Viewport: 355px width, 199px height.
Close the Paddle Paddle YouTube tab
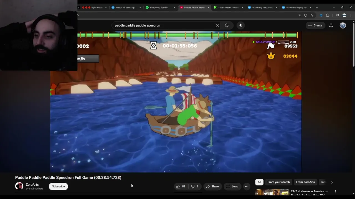click(x=208, y=7)
